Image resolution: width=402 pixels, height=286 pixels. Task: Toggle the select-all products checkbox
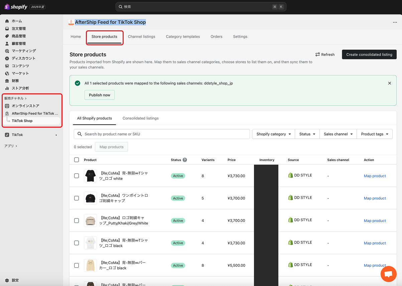[x=77, y=160]
